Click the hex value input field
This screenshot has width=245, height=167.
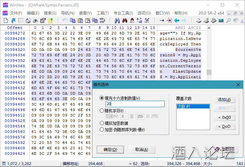click(135, 104)
